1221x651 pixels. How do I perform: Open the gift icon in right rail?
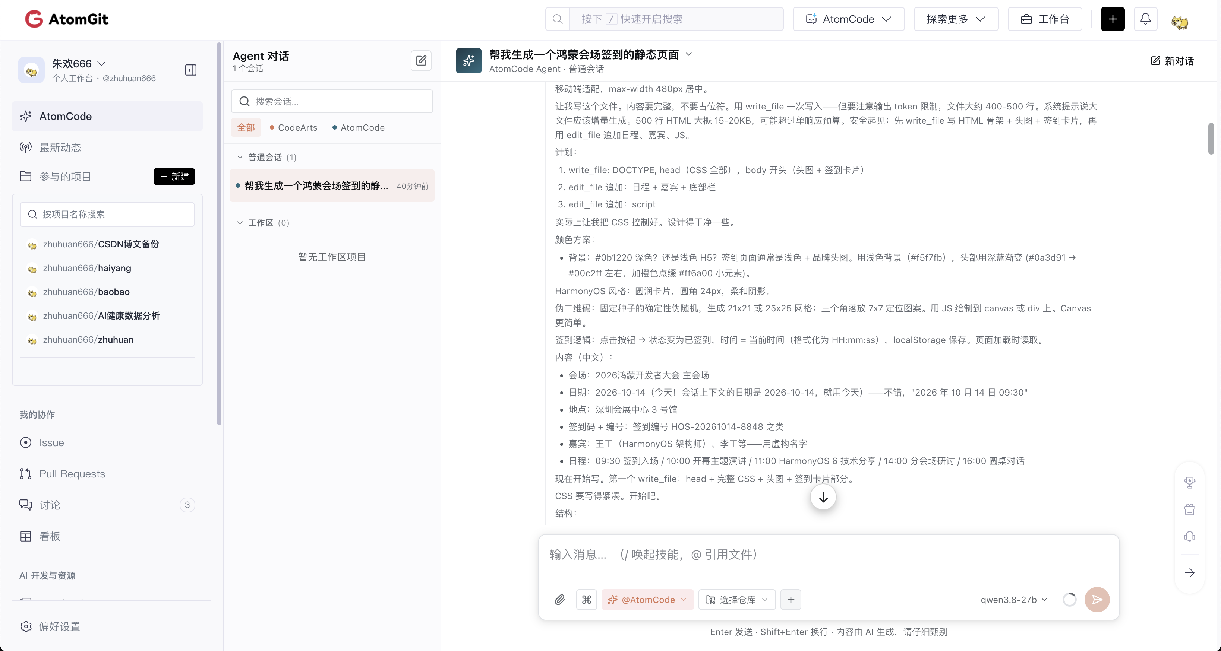[1190, 509]
